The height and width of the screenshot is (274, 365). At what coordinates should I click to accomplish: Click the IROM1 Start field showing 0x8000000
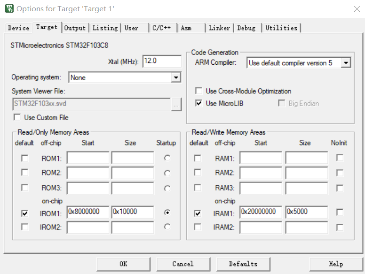(88, 212)
